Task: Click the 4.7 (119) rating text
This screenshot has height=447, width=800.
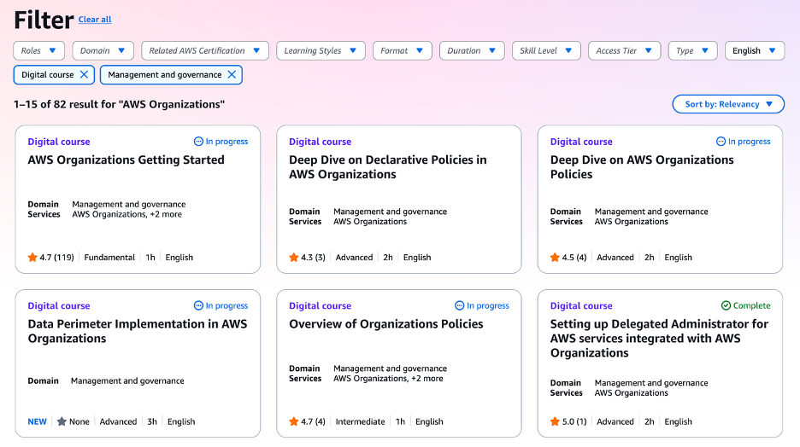Action: tap(57, 258)
